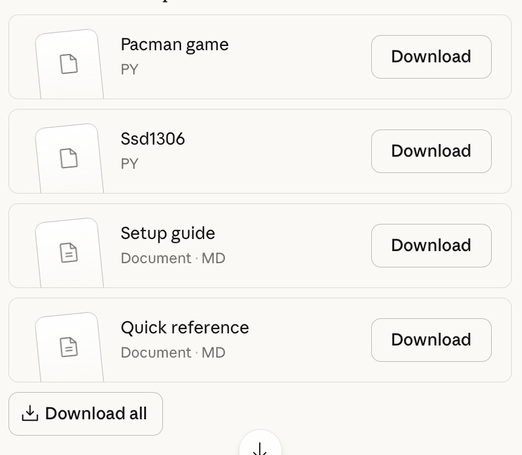Click the scroll-down arrow icon at bottom
522x455 pixels.
click(x=260, y=448)
